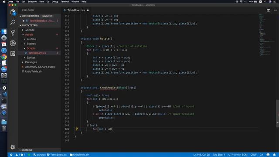The image size is (279, 157).
Task: Open the File menu
Action: click(x=17, y=2)
